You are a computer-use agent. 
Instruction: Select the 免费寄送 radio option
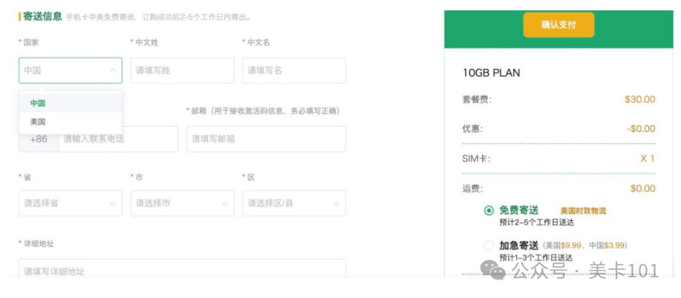pyautogui.click(x=489, y=211)
